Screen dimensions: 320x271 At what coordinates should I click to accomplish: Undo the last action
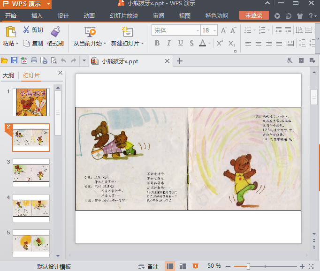[63, 60]
